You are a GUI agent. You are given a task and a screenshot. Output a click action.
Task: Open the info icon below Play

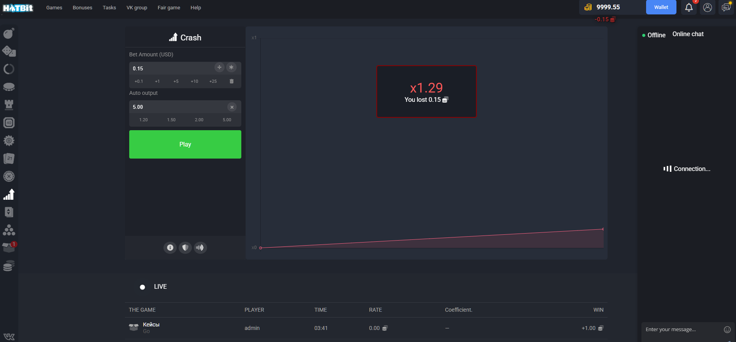click(170, 248)
